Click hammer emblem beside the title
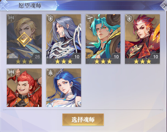The width and height of the screenshot is (167, 132). tap(4, 5)
